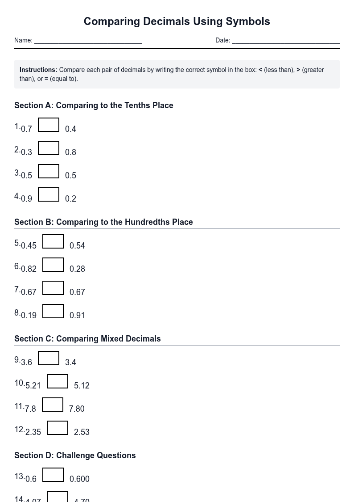Select answer box for 0.7 and 0.4
Image resolution: width=354 pixels, height=502 pixels.
coord(49,125)
